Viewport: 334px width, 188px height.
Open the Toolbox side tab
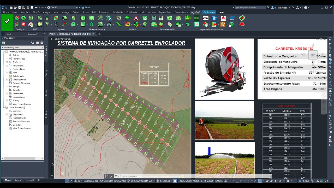pyautogui.click(x=46, y=114)
